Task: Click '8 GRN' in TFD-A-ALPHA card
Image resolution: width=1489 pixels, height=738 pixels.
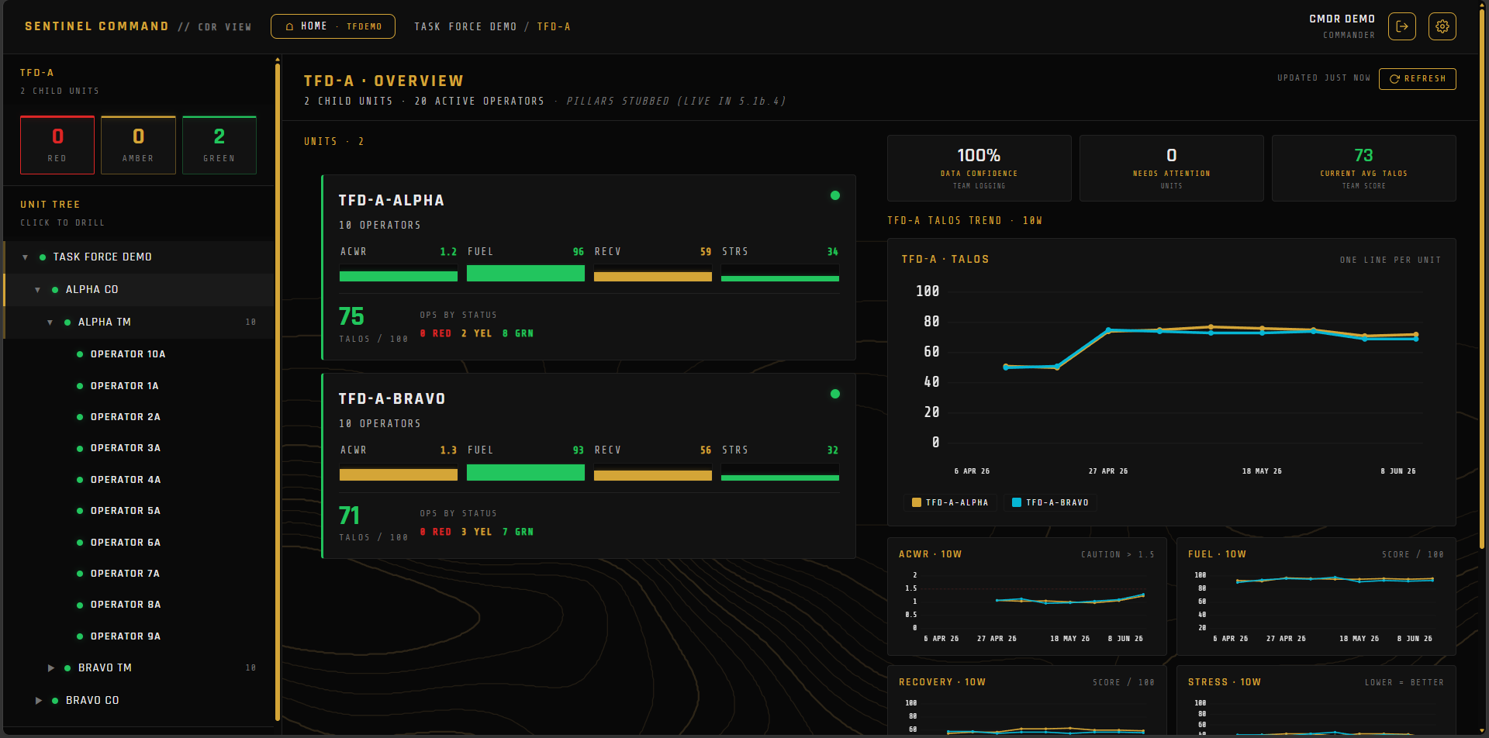Action: 518,333
